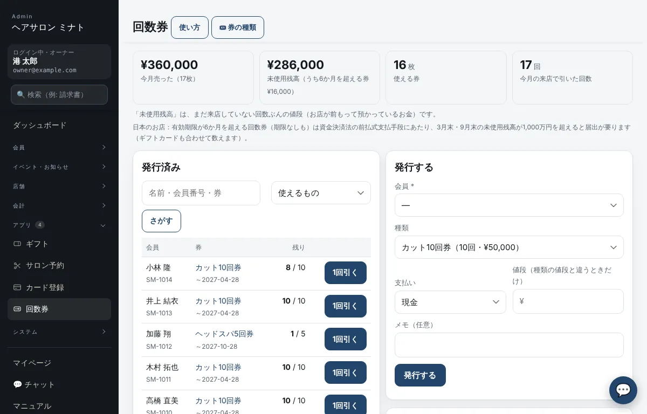
Task: Focus the sidebar 検索 search field
Action: point(59,94)
